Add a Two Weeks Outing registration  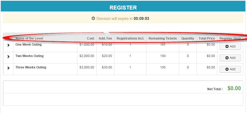(230, 58)
